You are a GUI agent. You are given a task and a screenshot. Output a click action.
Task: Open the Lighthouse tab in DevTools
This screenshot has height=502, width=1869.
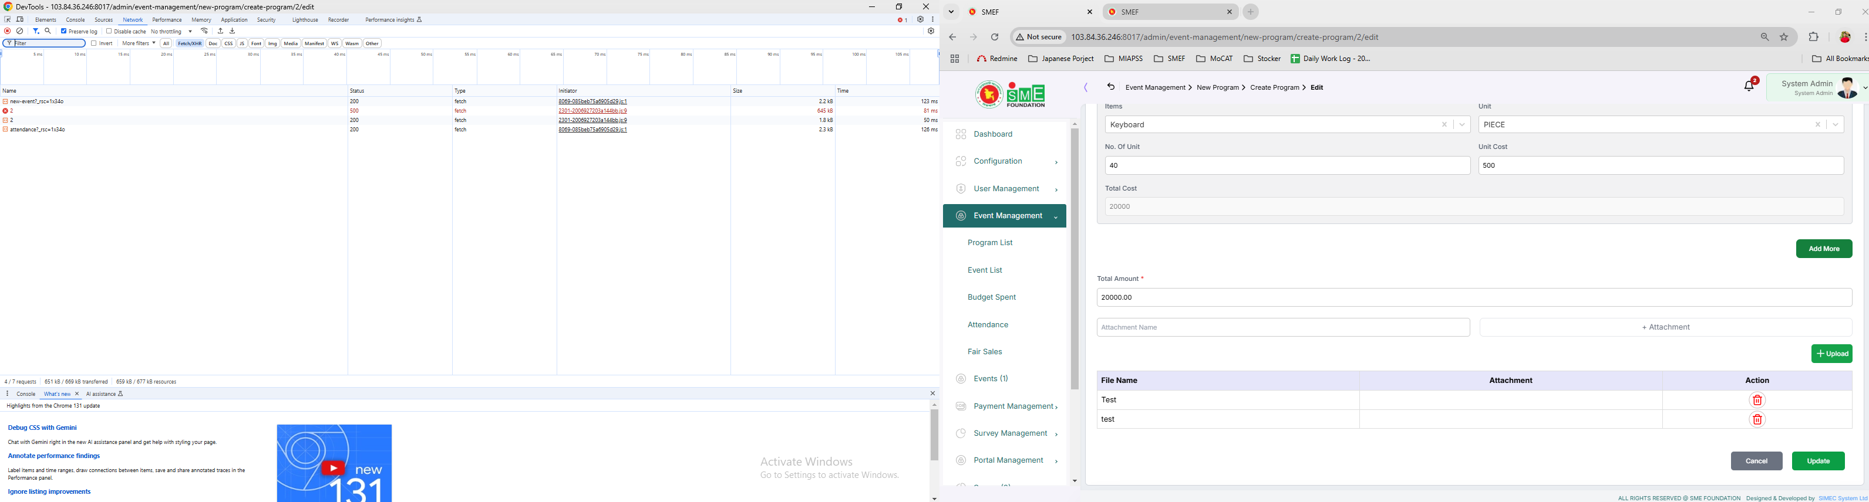coord(305,21)
